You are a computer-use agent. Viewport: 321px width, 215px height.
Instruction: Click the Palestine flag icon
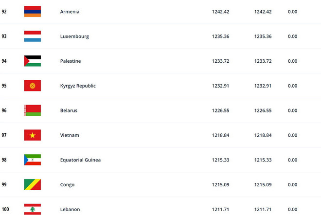(x=33, y=61)
